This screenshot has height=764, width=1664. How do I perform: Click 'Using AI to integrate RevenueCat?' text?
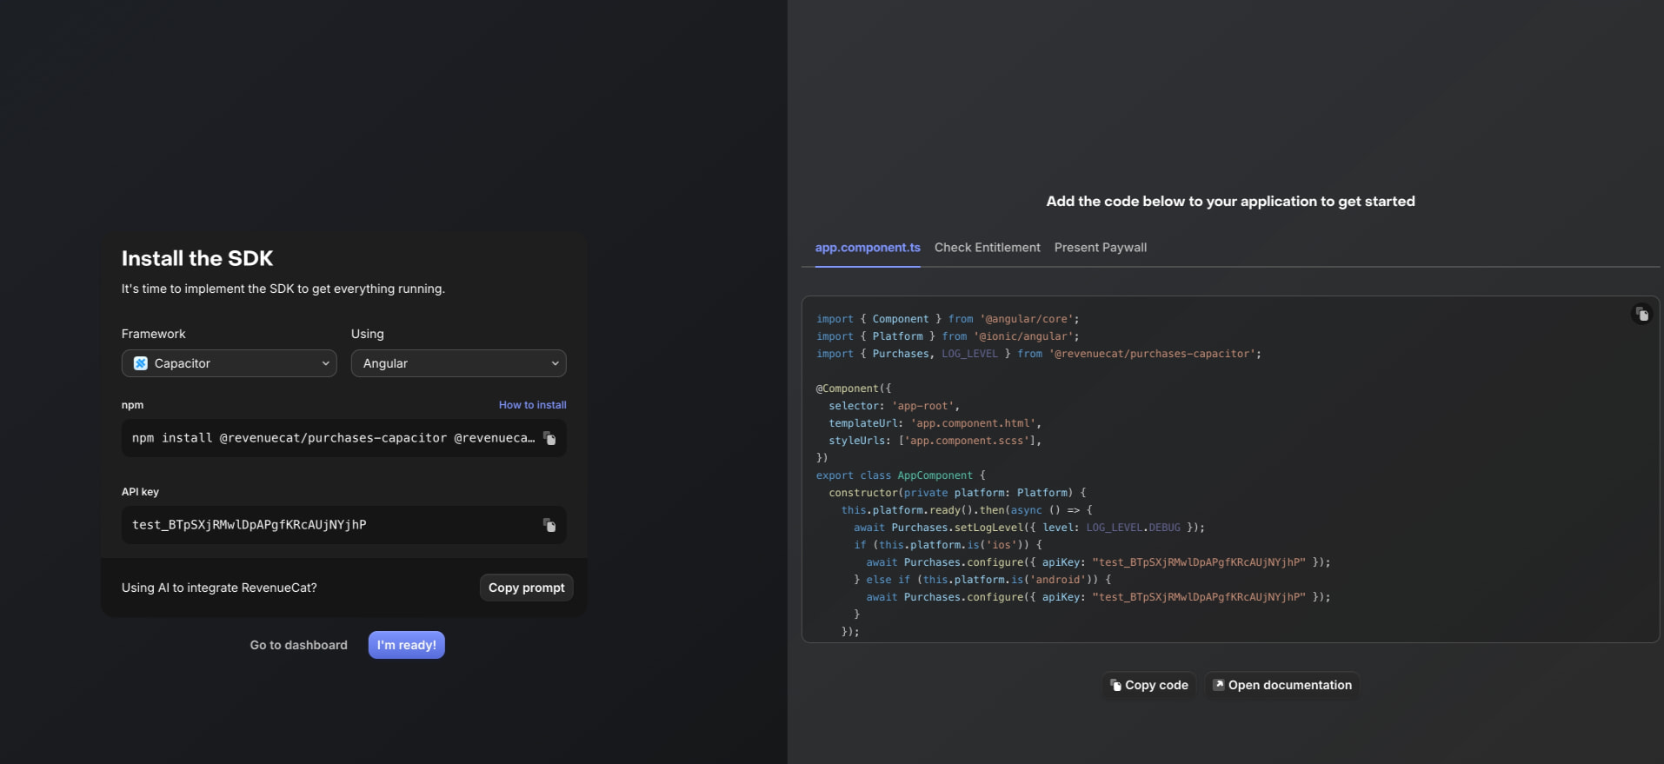(x=219, y=588)
